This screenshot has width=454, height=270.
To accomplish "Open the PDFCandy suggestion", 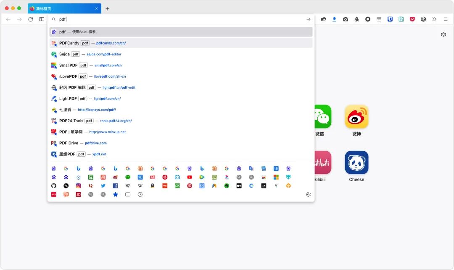I will 181,43.
